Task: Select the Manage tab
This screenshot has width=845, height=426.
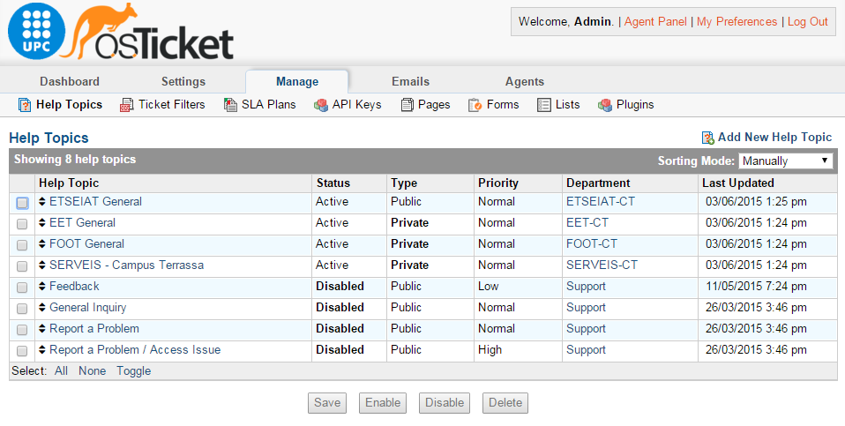Action: point(297,82)
